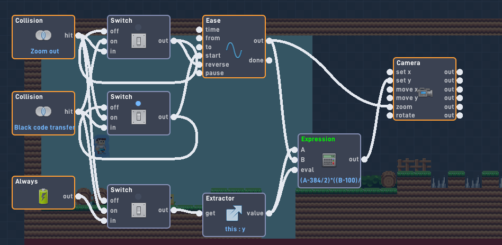This screenshot has width=502, height=245.
Task: Click the Camera set x input port
Action: pos(390,72)
